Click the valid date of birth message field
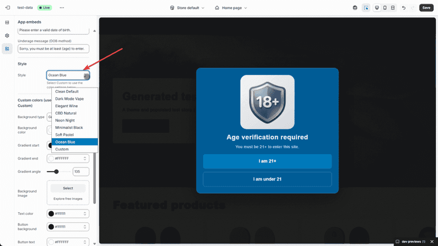 coord(53,31)
